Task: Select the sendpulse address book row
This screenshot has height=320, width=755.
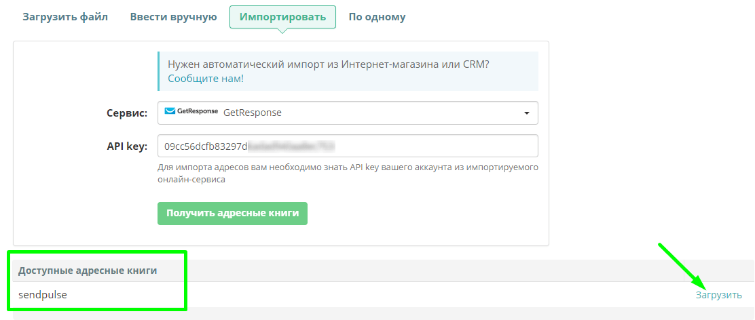Action: coord(43,295)
